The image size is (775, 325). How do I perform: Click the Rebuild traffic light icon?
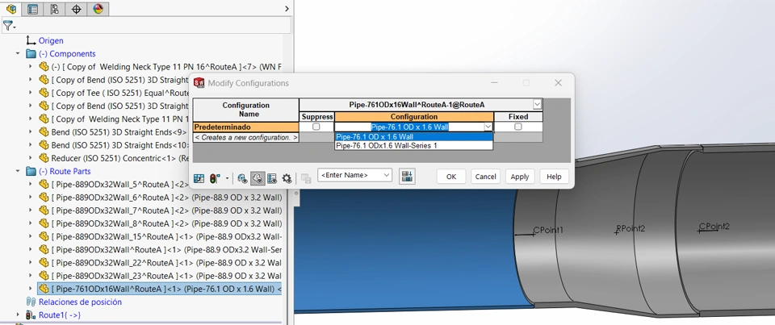(x=215, y=178)
